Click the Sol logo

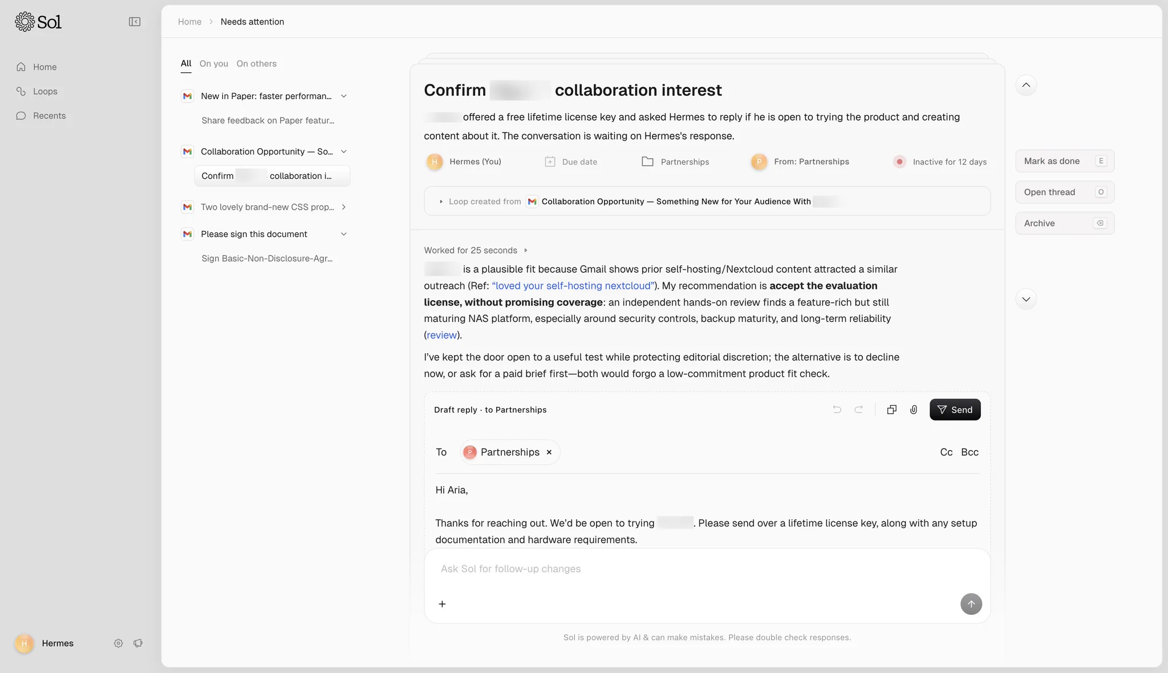click(38, 22)
